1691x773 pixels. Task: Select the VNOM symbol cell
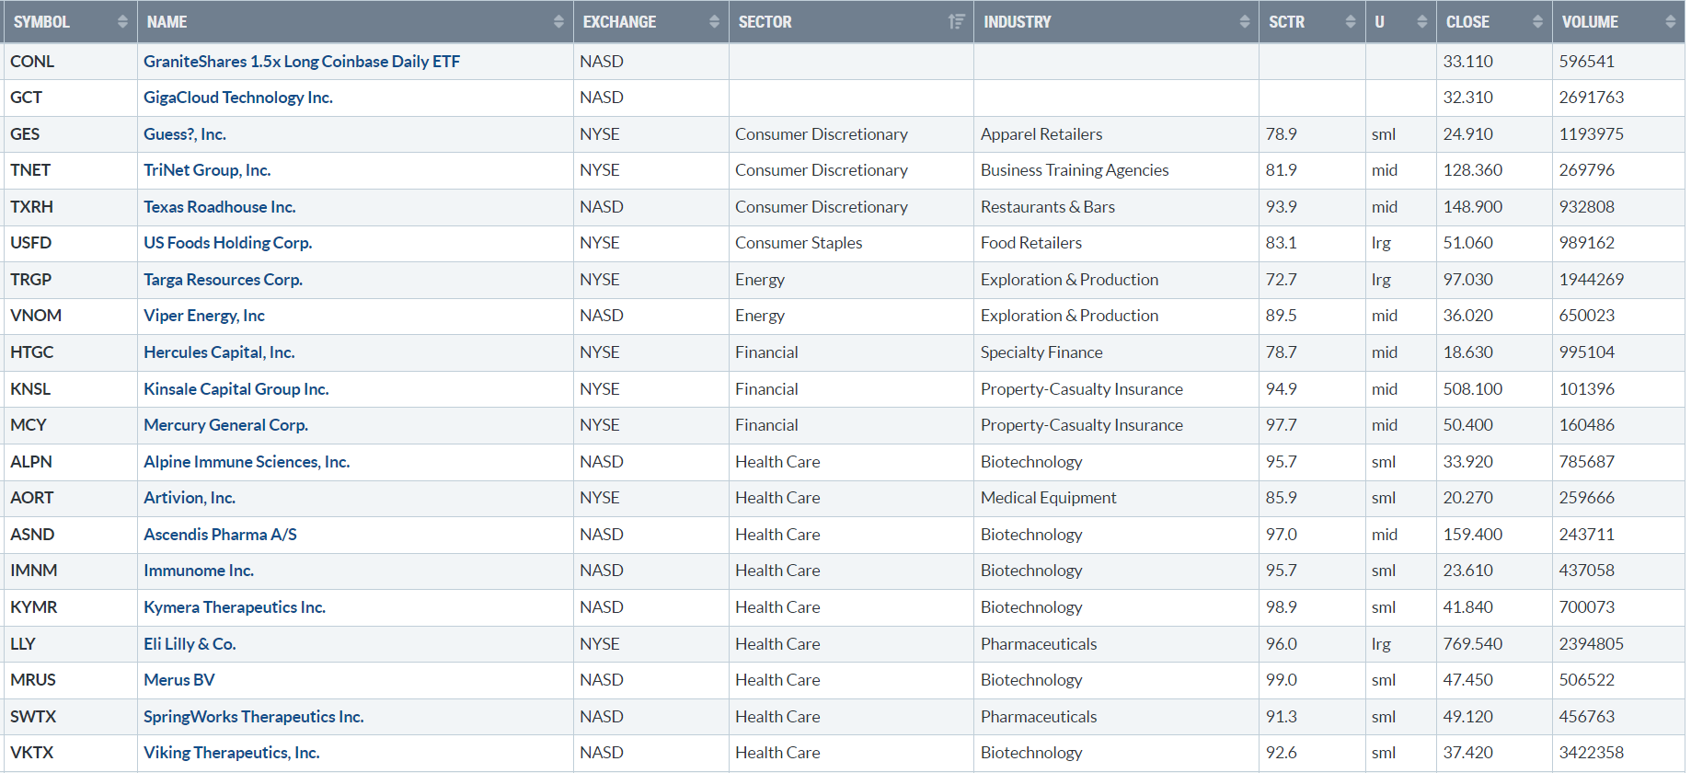pos(36,316)
